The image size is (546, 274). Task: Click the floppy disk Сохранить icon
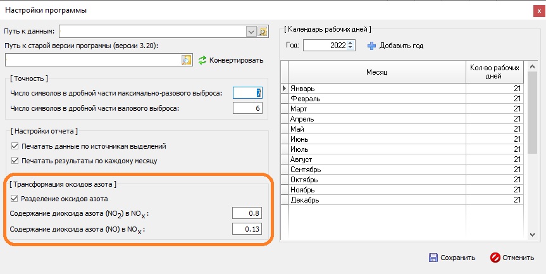point(433,258)
